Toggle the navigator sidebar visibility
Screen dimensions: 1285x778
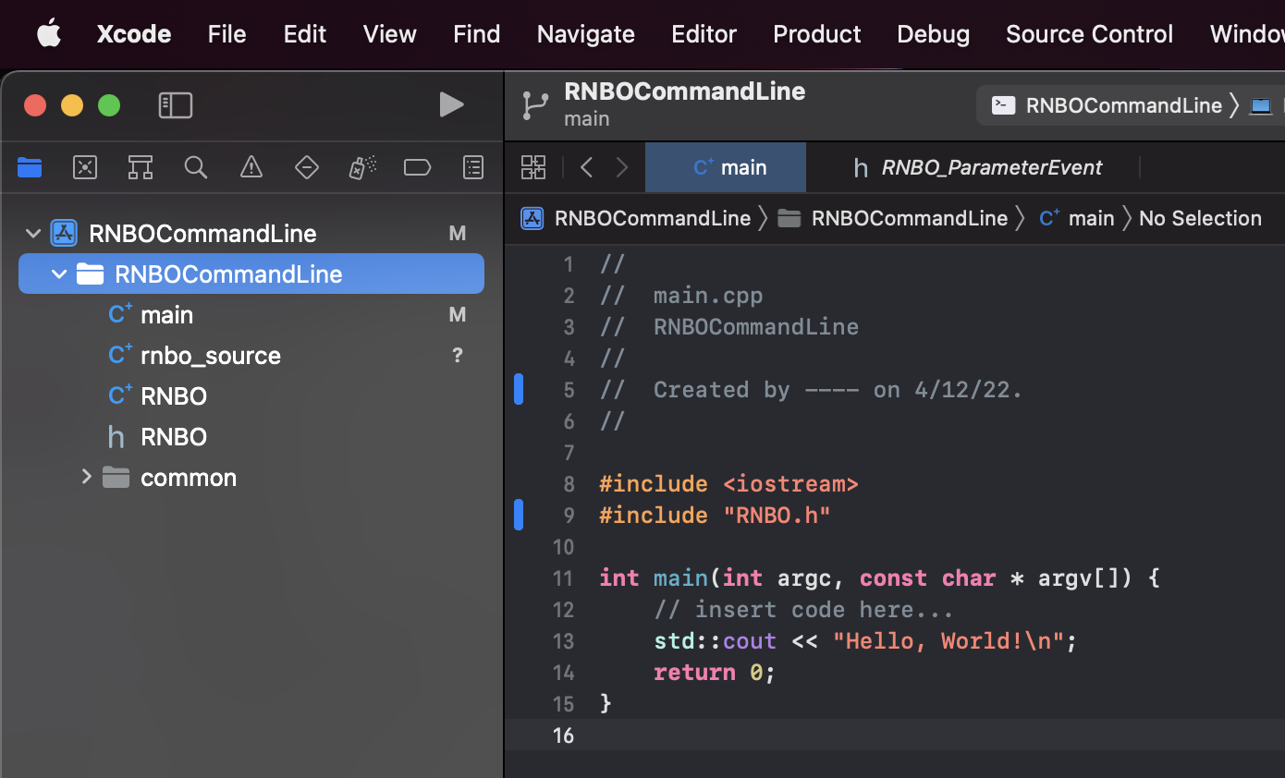click(x=175, y=104)
